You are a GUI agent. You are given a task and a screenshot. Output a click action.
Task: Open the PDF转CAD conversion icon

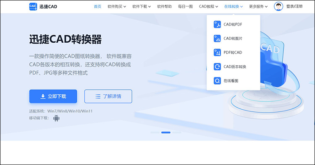tap(217, 52)
